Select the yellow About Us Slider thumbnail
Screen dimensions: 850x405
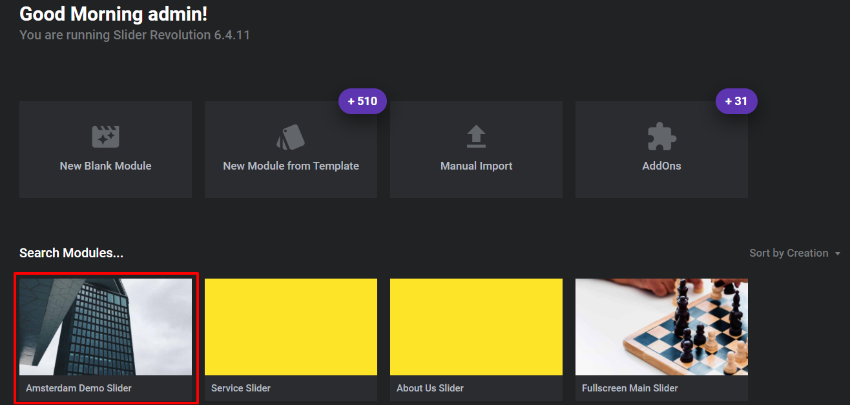tap(476, 326)
